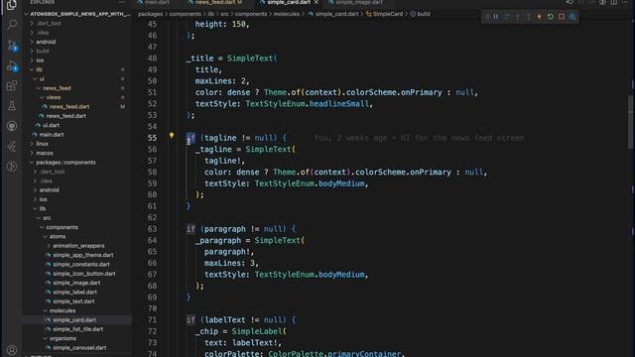This screenshot has height=357, width=635.
Task: Switch to news_feed.dart editor tab
Action: [215, 2]
